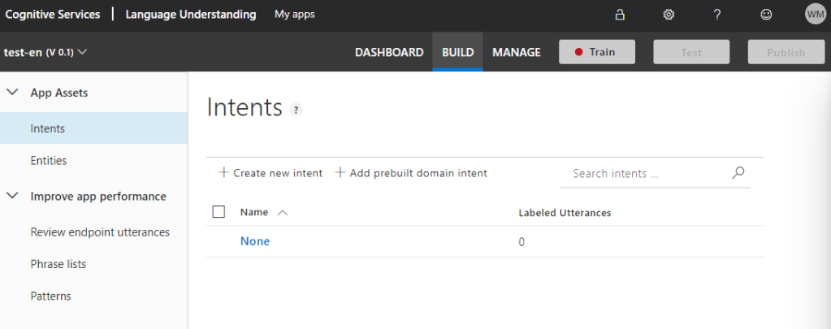Collapse the App Assets section

coord(12,93)
